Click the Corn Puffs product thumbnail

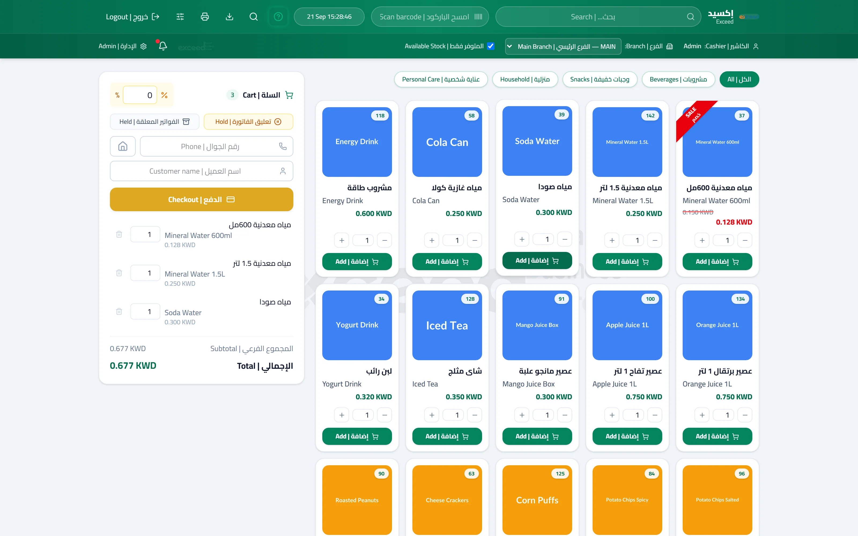click(x=537, y=500)
